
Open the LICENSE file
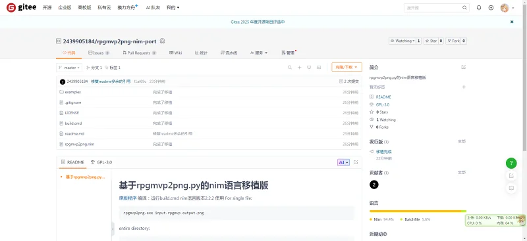[x=72, y=113]
